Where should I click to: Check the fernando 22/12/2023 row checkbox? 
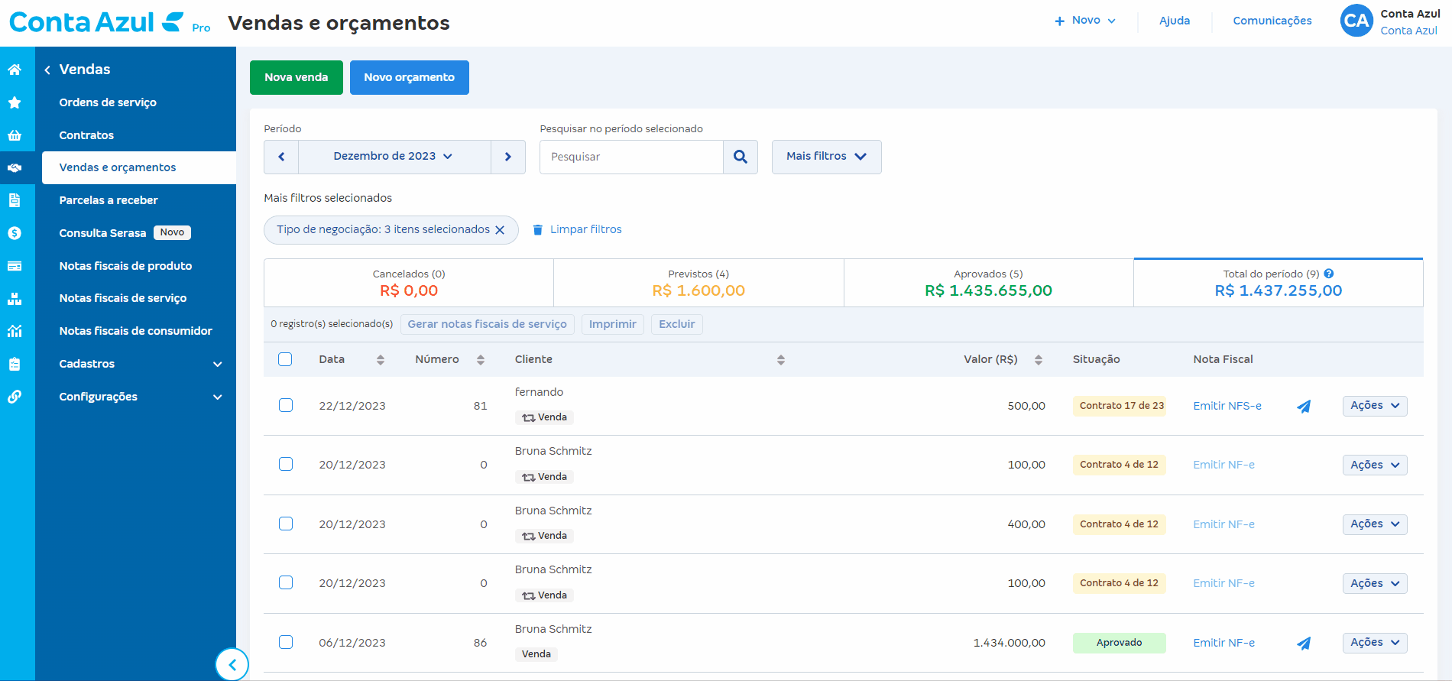286,405
